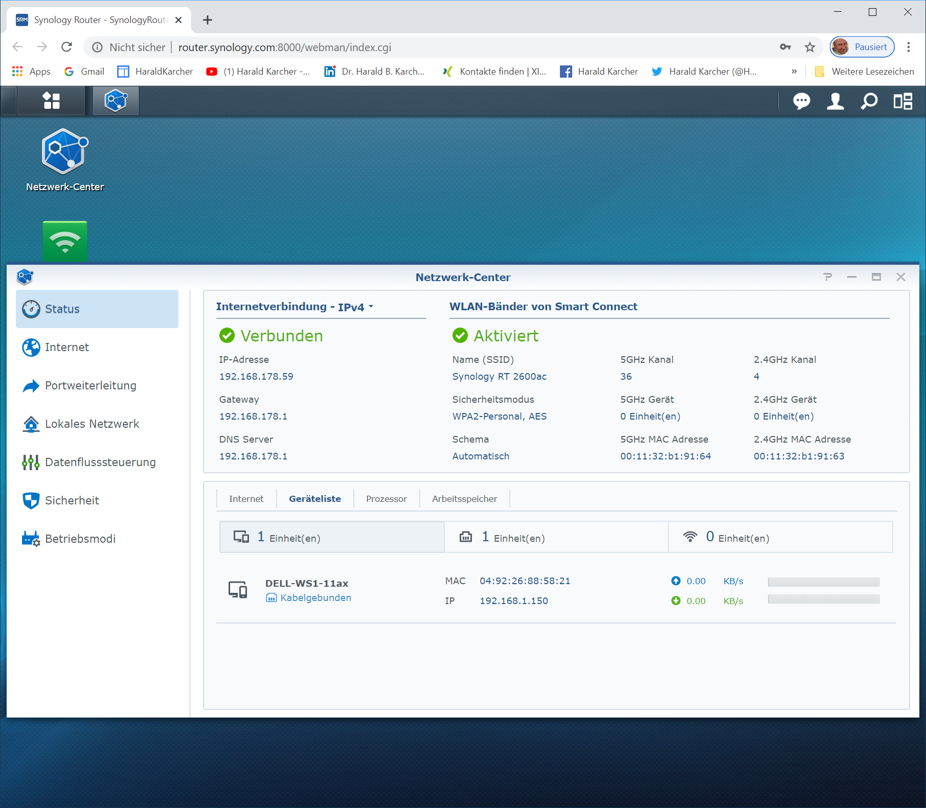The image size is (926, 808).
Task: Switch to the Prozessor tab
Action: (x=386, y=499)
